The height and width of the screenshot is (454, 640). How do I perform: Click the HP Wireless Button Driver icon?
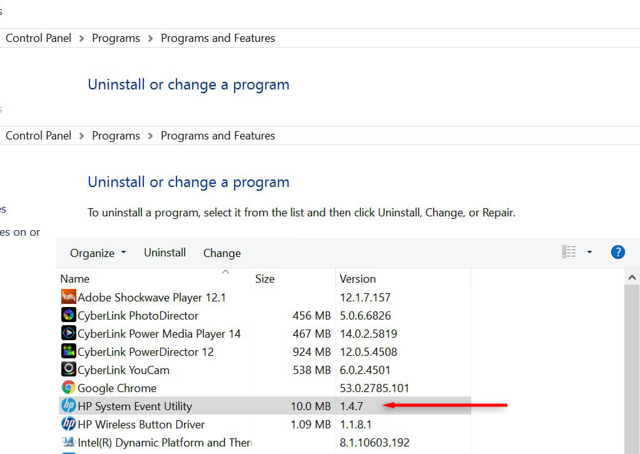(68, 424)
